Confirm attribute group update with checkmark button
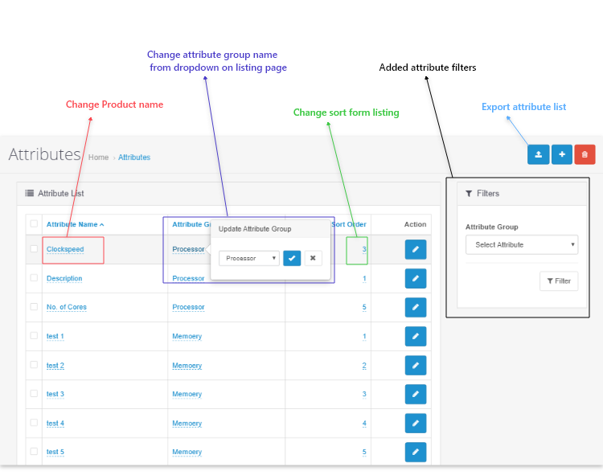Viewport: 603px width, 475px height. (x=292, y=258)
